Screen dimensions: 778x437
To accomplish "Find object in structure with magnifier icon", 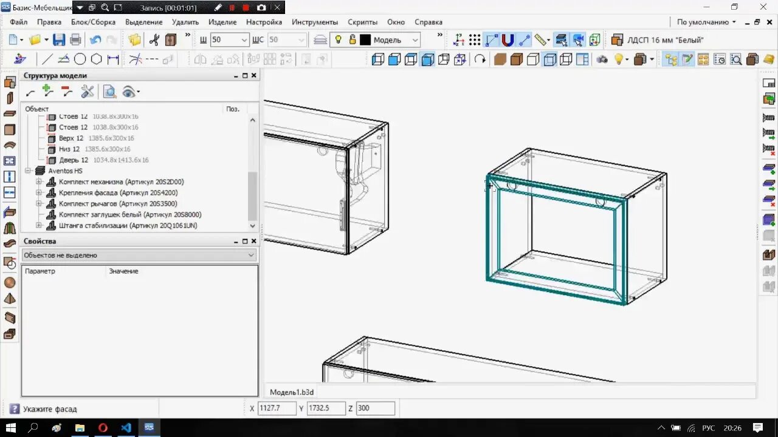I will (x=109, y=92).
